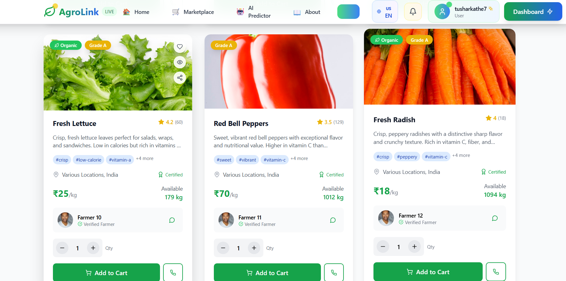Open the US EN language selector
The width and height of the screenshot is (566, 281).
[385, 12]
